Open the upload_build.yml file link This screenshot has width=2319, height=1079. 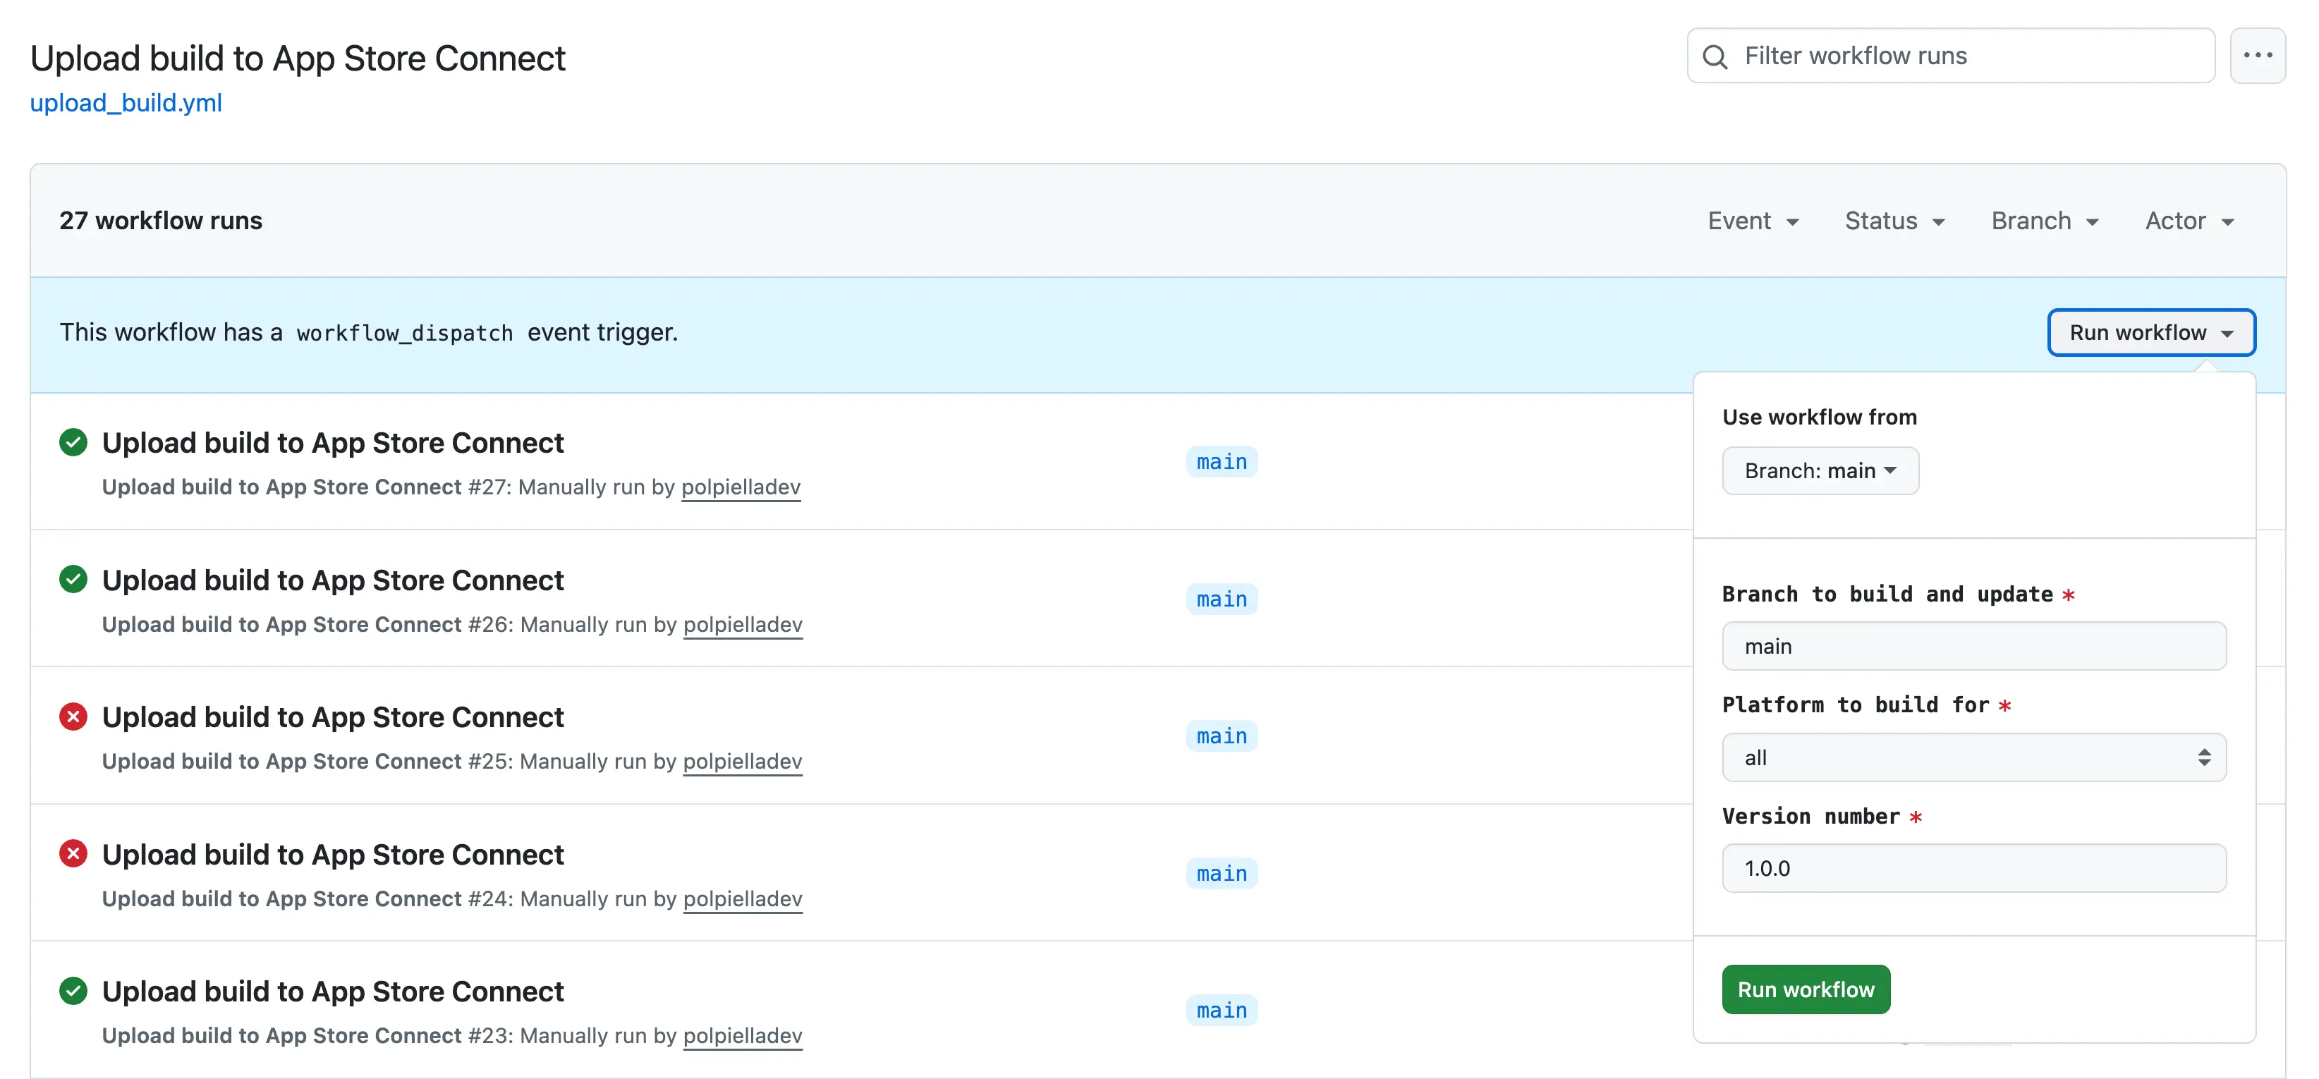(126, 102)
